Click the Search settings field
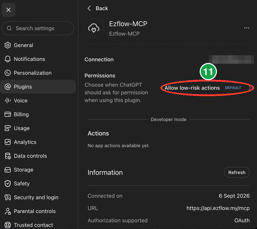The width and height of the screenshot is (257, 229). [x=38, y=28]
